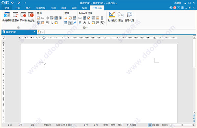Click 未登录 to sign in
The width and height of the screenshot is (197, 128).
[178, 3]
